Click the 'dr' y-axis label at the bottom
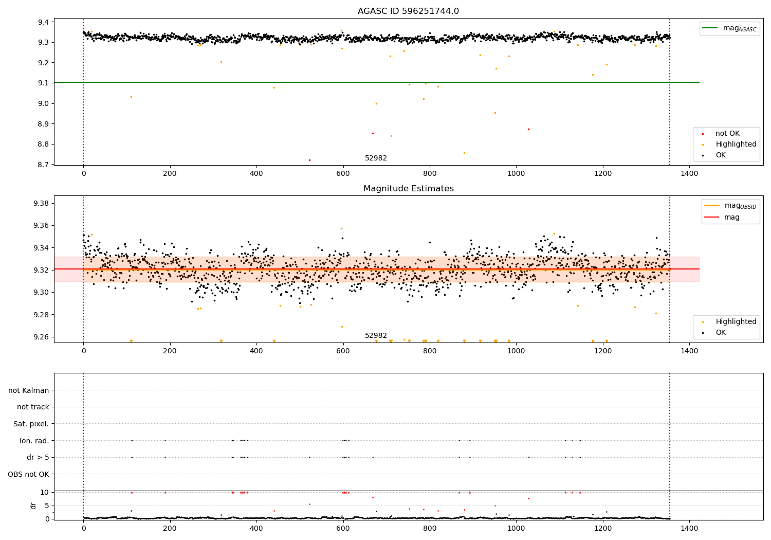The image size is (771, 540). coord(33,506)
